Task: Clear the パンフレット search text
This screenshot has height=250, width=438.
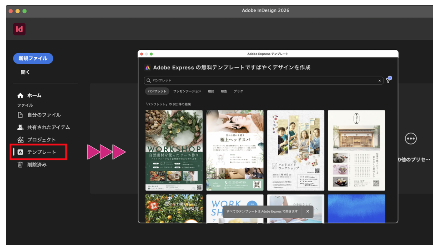Action: tap(379, 80)
